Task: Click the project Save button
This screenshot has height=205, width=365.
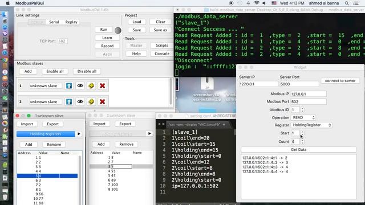Action: coord(137,30)
